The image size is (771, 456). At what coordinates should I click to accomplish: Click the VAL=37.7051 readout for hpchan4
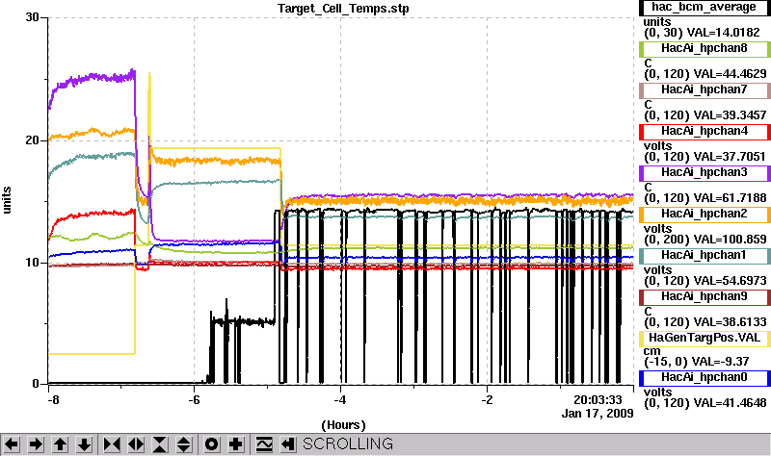click(x=730, y=157)
